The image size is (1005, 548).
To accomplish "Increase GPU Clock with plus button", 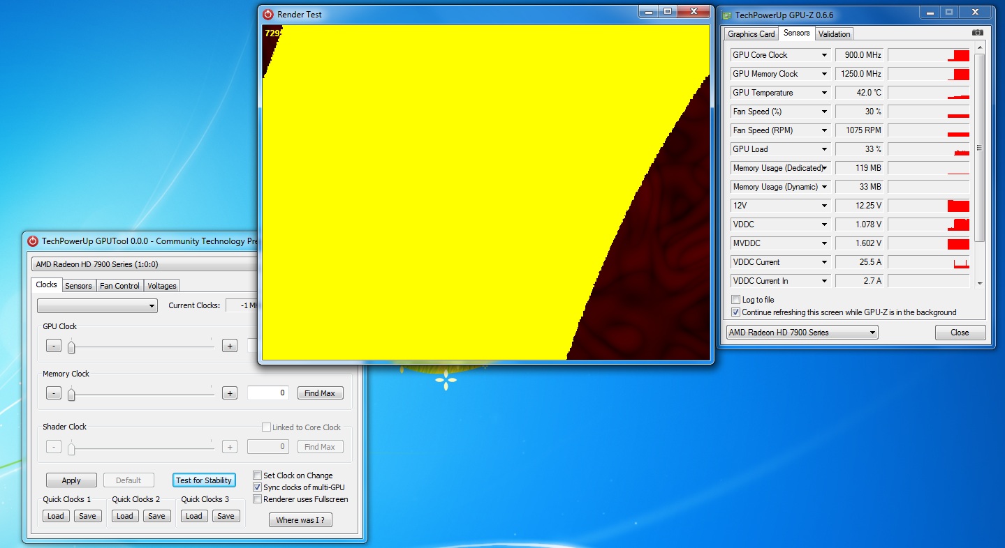I will point(229,346).
